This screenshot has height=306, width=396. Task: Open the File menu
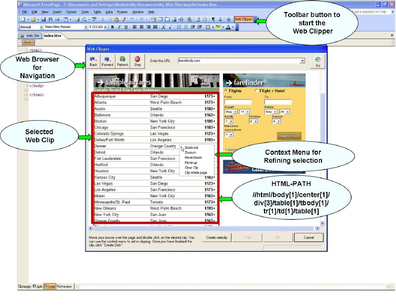click(x=24, y=12)
